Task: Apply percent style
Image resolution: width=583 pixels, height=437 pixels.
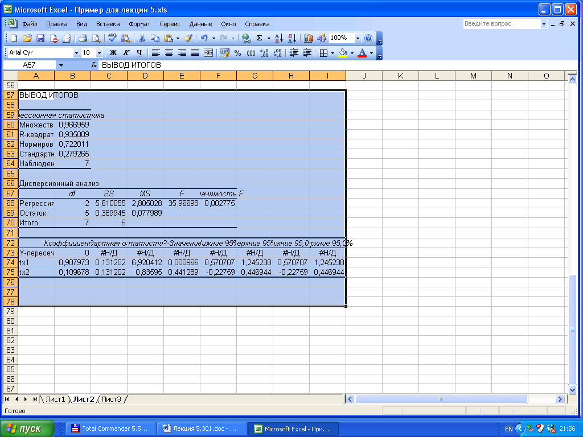Action: [238, 53]
